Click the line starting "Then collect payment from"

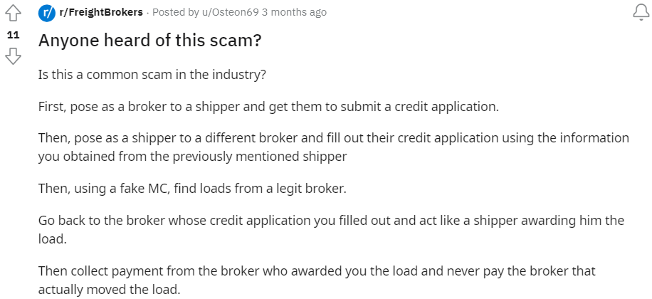317,271
